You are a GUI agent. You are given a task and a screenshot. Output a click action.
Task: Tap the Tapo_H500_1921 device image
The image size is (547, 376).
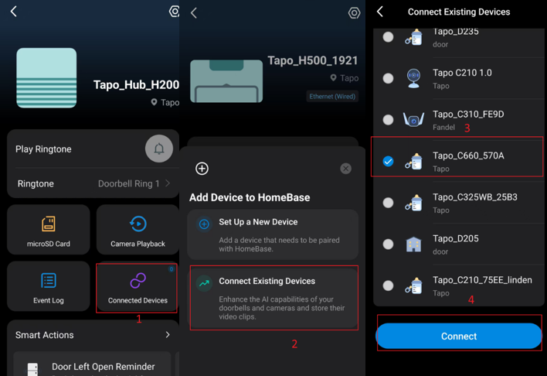[x=226, y=81]
